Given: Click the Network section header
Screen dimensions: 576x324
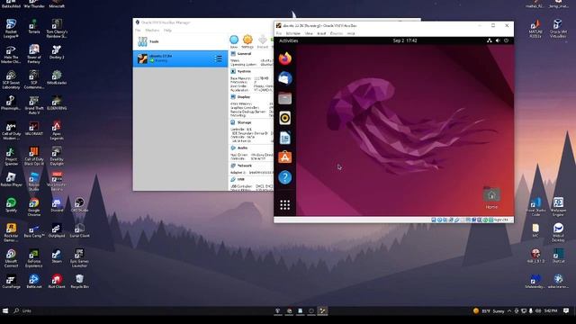Looking at the screenshot, I should [x=244, y=166].
